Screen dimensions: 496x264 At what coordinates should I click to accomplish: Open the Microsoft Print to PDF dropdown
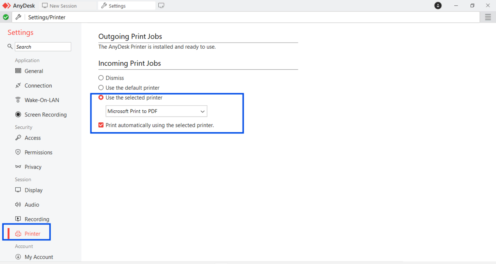(x=156, y=112)
